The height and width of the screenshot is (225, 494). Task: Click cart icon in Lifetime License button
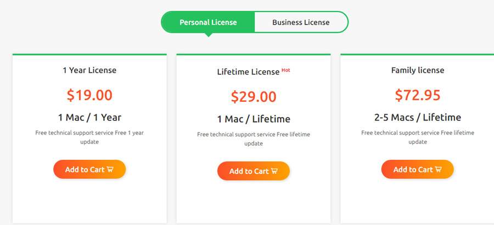(x=274, y=171)
